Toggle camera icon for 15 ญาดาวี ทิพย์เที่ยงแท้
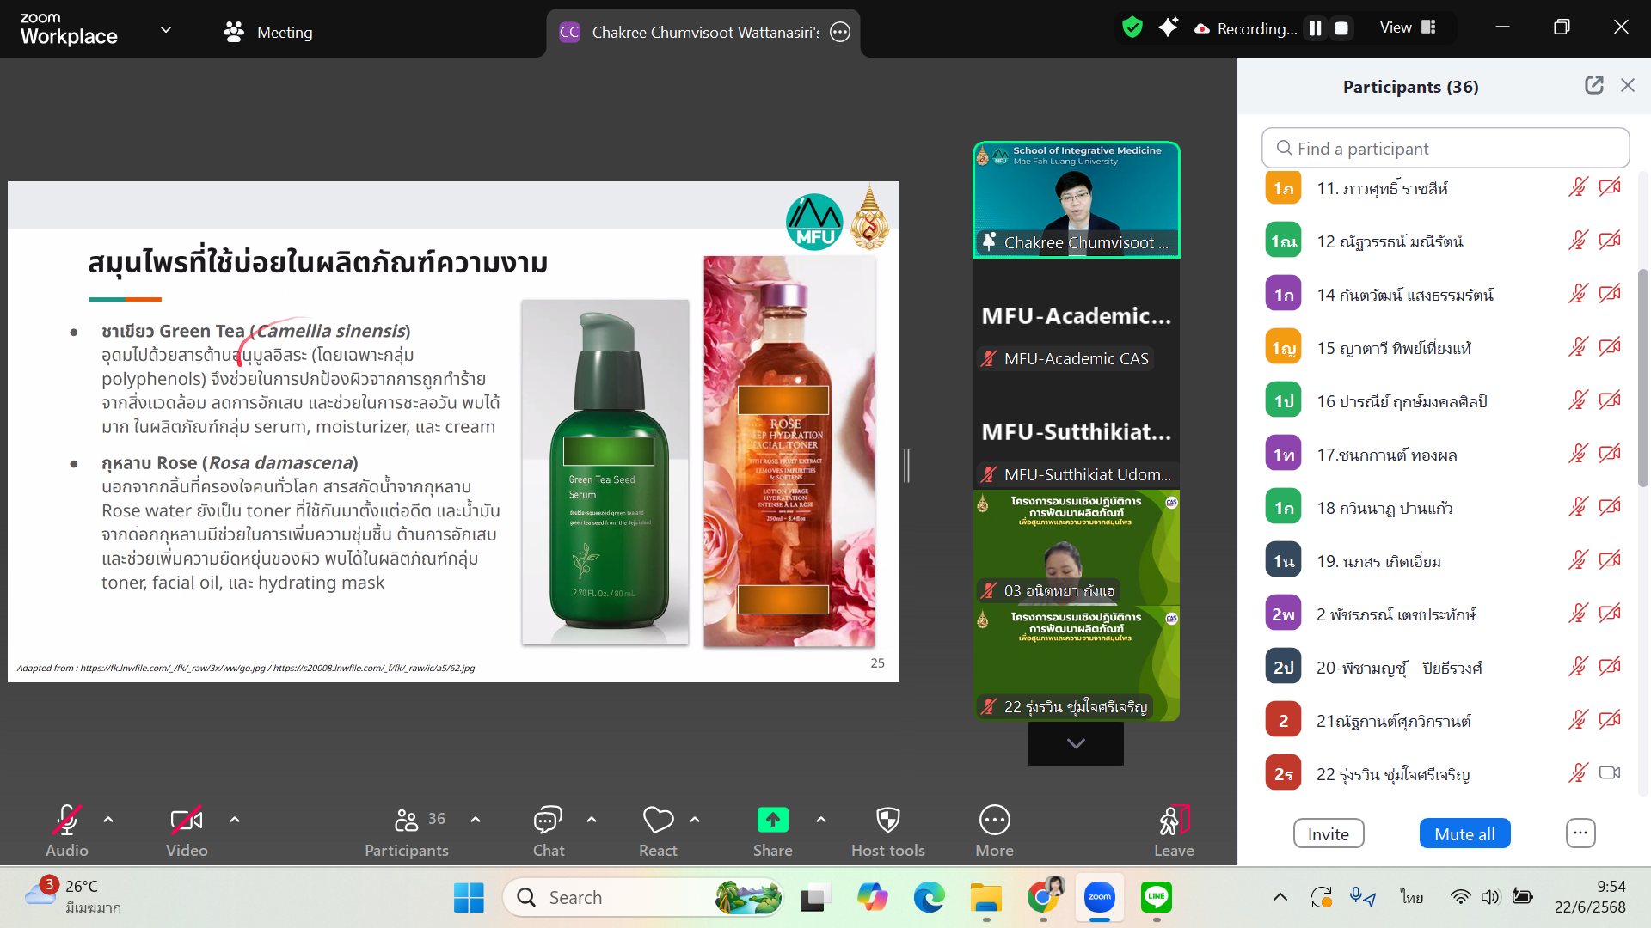Screen dimensions: 1651x928 point(1610,347)
